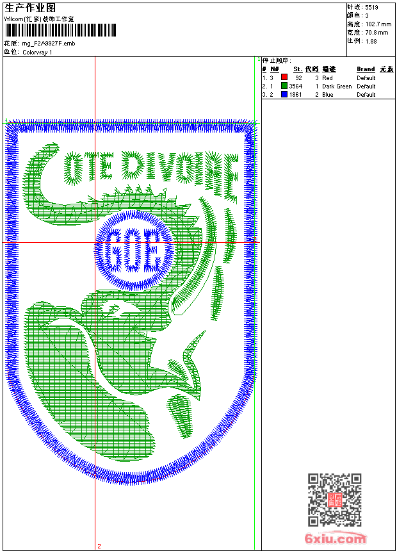The image size is (397, 551).
Task: Select the file name mg_F2A9927F.emb
Action: tap(49, 44)
